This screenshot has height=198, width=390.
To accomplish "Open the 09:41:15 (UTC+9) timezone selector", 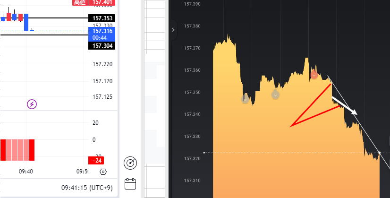I will (87, 188).
